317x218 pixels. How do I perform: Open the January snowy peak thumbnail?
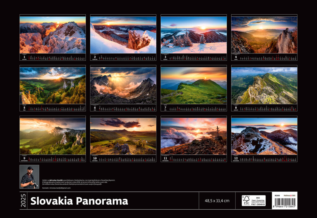coord(53,35)
